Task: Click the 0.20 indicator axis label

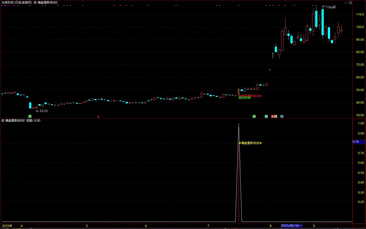Action: pyautogui.click(x=361, y=202)
